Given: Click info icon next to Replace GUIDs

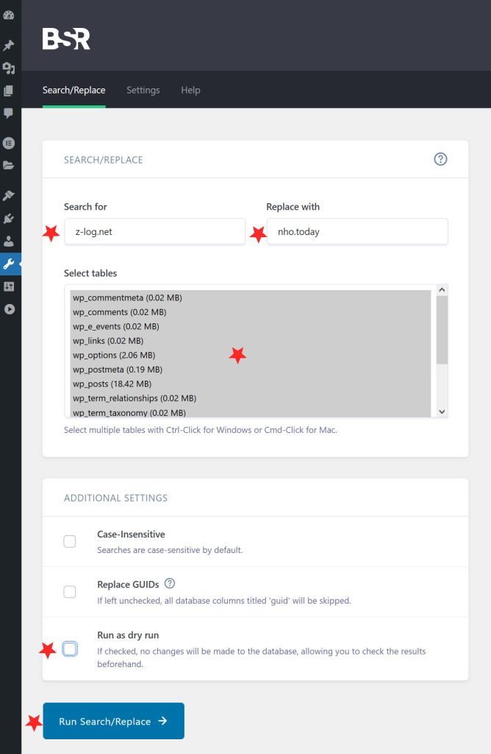Looking at the screenshot, I should (170, 584).
